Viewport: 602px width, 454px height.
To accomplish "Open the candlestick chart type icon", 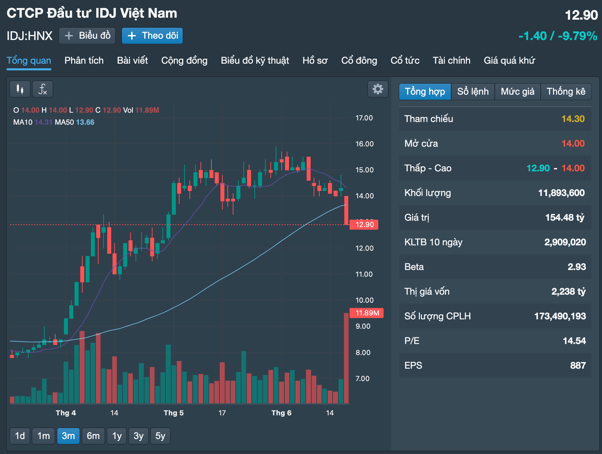I will 20,89.
